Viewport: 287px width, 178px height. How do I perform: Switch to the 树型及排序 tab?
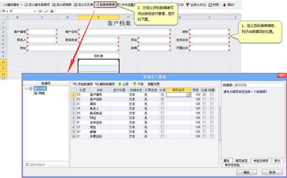click(x=261, y=161)
